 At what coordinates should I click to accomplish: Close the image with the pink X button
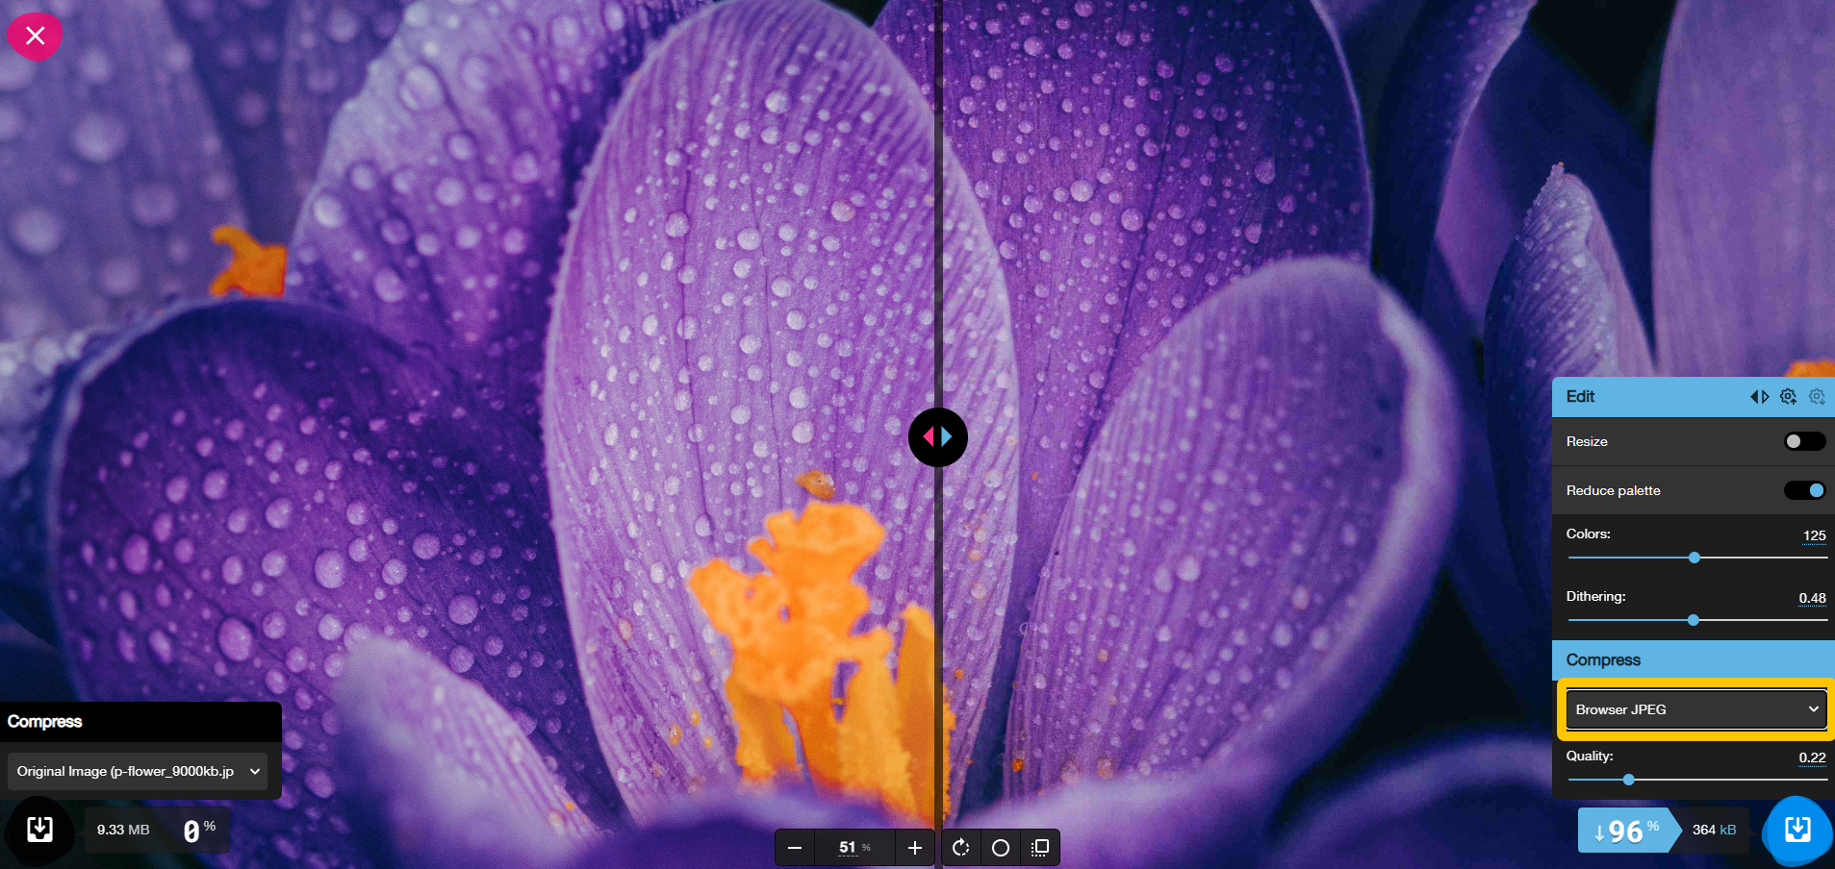(35, 36)
